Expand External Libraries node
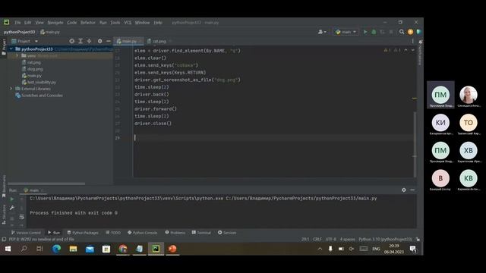This screenshot has width=486, height=273. pyautogui.click(x=11, y=89)
